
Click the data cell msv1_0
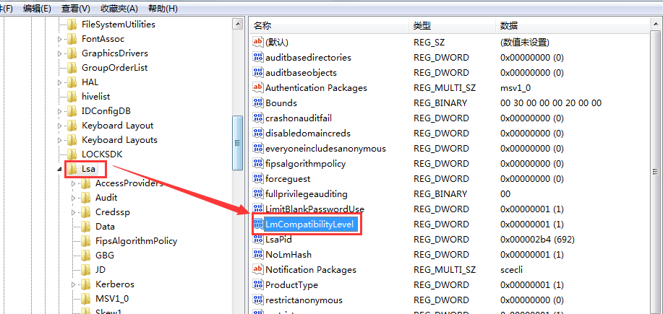516,87
